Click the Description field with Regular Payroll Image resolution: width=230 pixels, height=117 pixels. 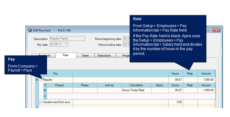[67, 38]
